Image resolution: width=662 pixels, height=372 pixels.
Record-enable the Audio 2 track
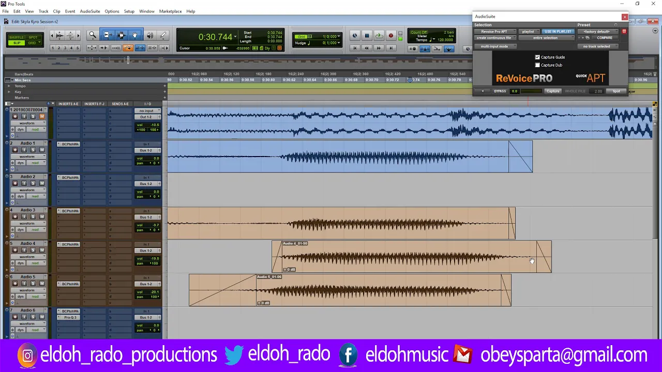pyautogui.click(x=15, y=183)
